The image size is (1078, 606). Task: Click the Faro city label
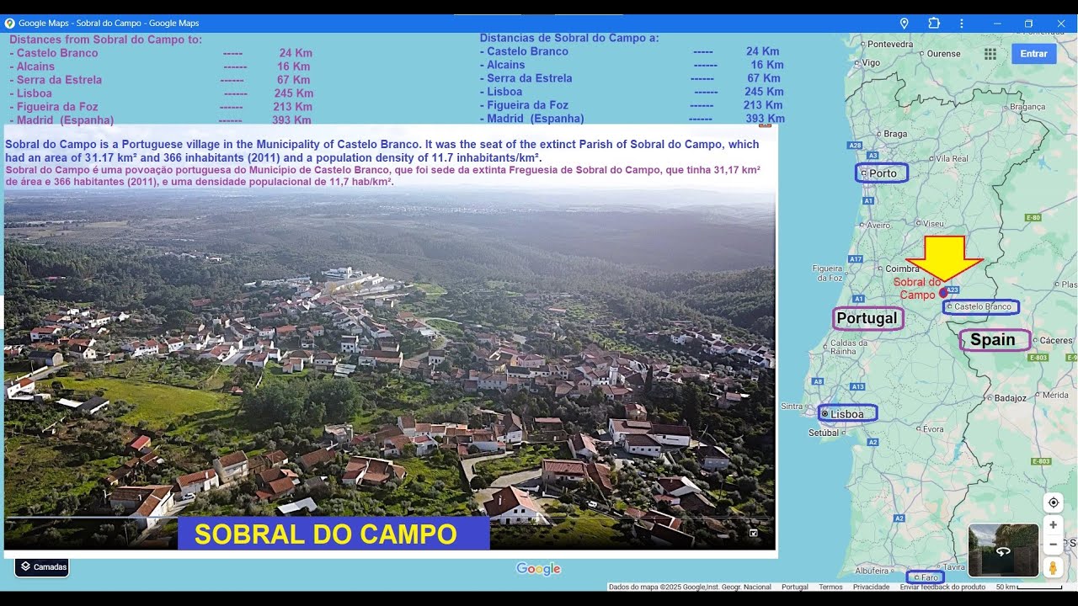pyautogui.click(x=929, y=577)
